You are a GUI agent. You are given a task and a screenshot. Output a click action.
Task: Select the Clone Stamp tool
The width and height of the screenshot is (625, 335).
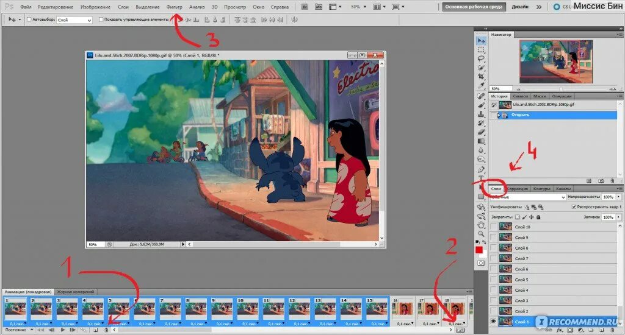tap(481, 114)
